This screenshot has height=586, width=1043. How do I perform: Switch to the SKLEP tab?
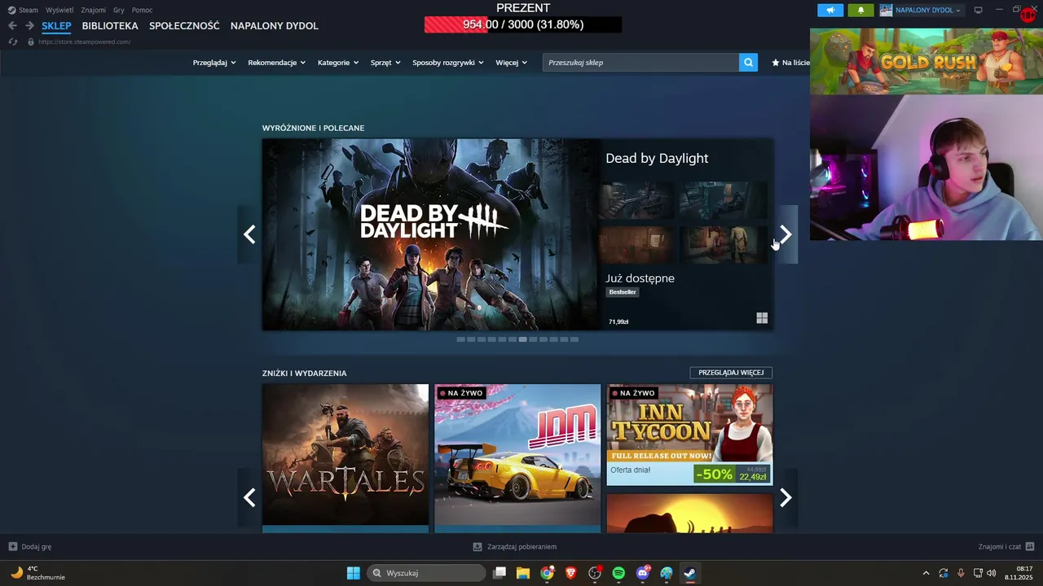pyautogui.click(x=56, y=25)
